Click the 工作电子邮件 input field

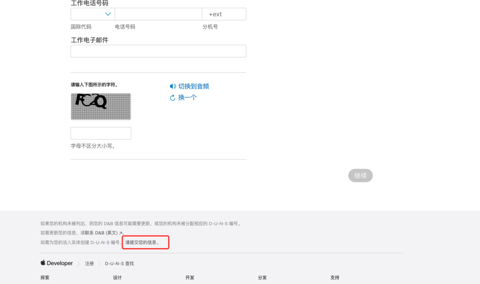tap(158, 51)
